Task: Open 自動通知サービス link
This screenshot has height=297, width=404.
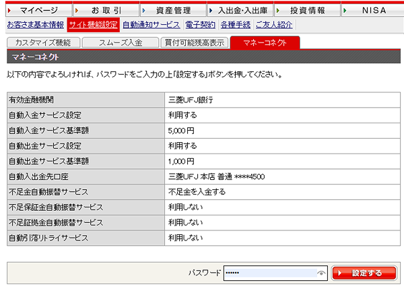Action: point(151,25)
